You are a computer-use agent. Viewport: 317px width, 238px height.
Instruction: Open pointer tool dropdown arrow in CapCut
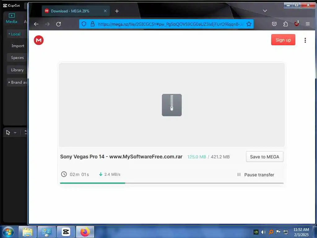(15, 133)
